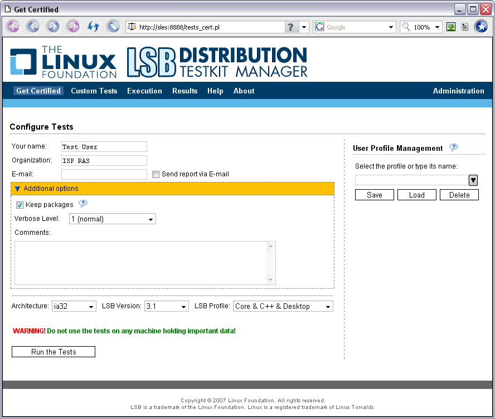Delete the selected user profile

pos(459,195)
